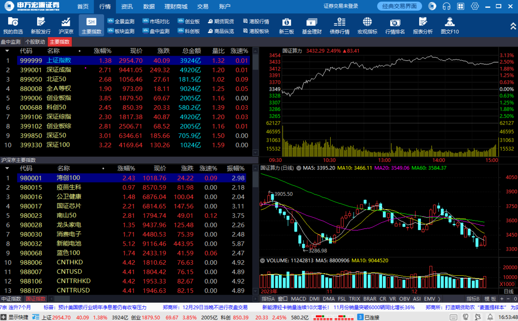Switch to 个股联动 tab
This screenshot has width=518, height=321.
click(35, 42)
